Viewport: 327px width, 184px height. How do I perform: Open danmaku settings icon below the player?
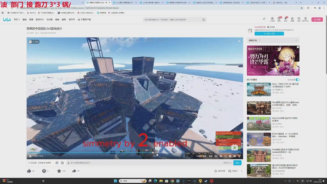point(63,163)
